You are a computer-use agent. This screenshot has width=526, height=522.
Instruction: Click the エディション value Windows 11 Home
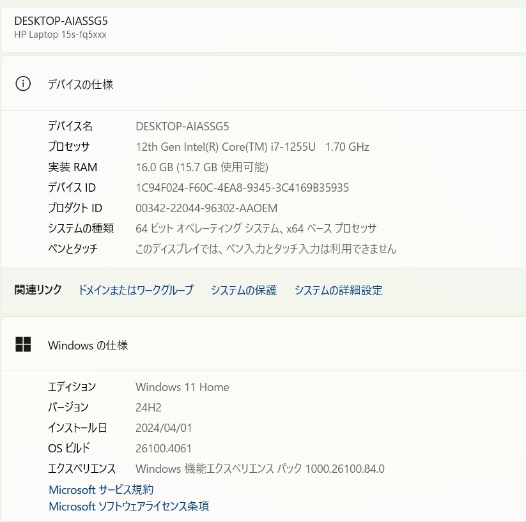(x=182, y=387)
